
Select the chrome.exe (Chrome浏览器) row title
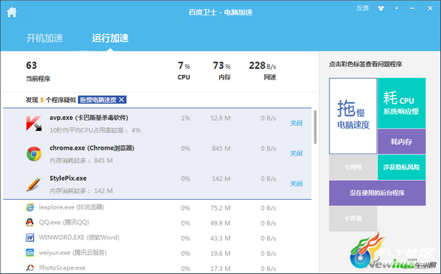click(x=92, y=148)
